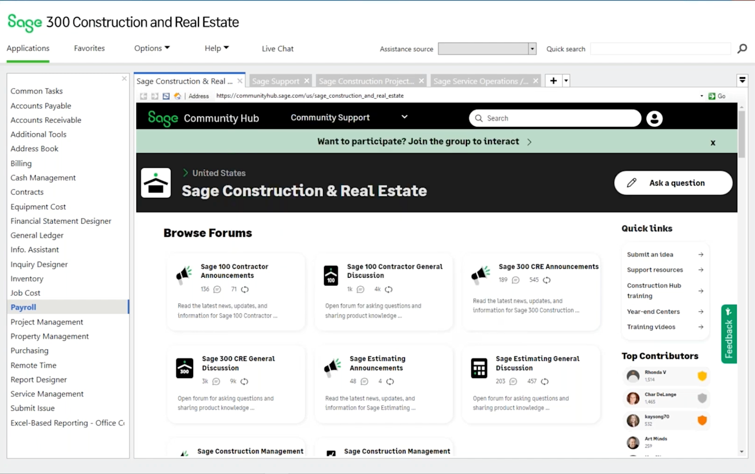
Task: Open the dropdown arrow beside new tab
Action: click(566, 81)
